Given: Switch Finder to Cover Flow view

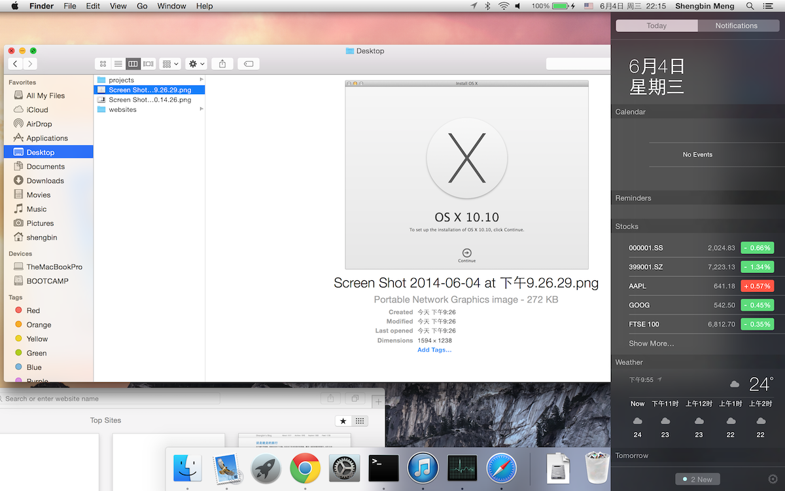Looking at the screenshot, I should [148, 64].
